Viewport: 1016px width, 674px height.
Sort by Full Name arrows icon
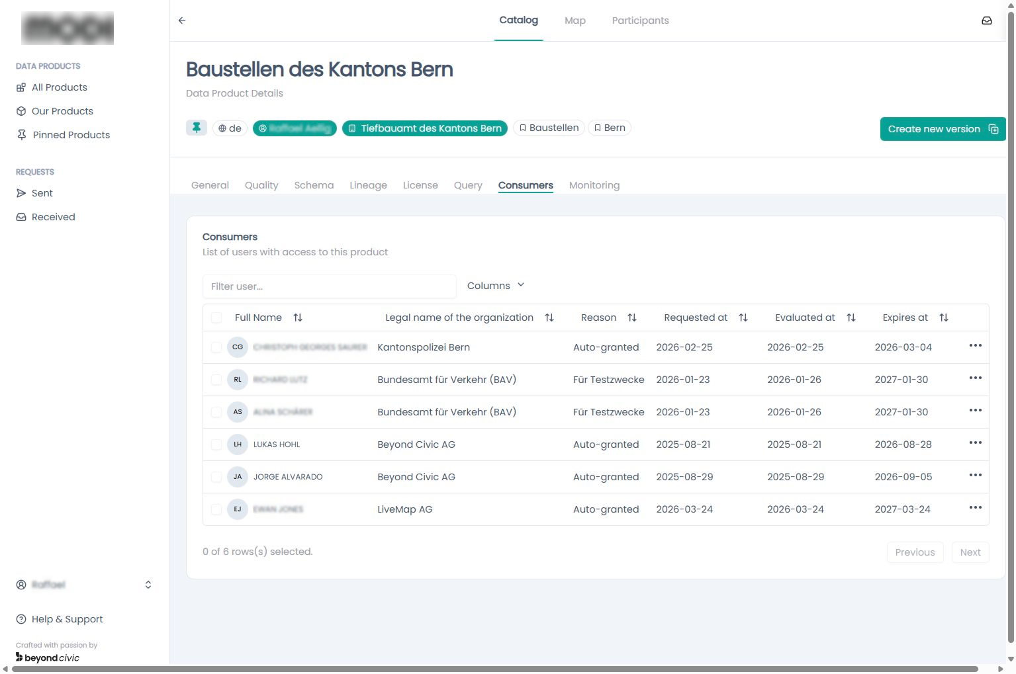[298, 317]
